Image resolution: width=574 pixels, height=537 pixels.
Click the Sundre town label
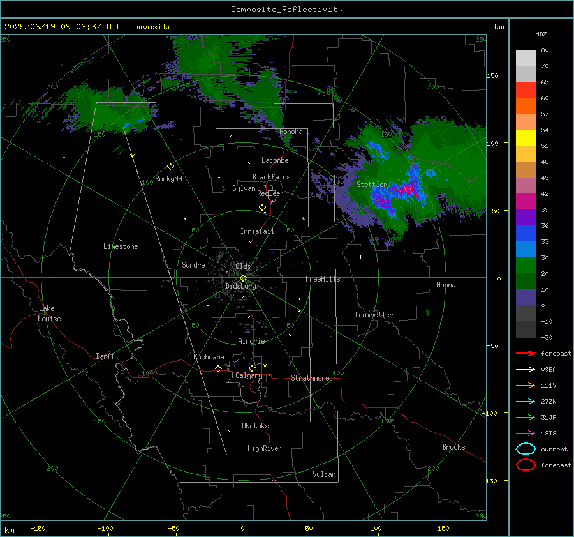coord(193,265)
